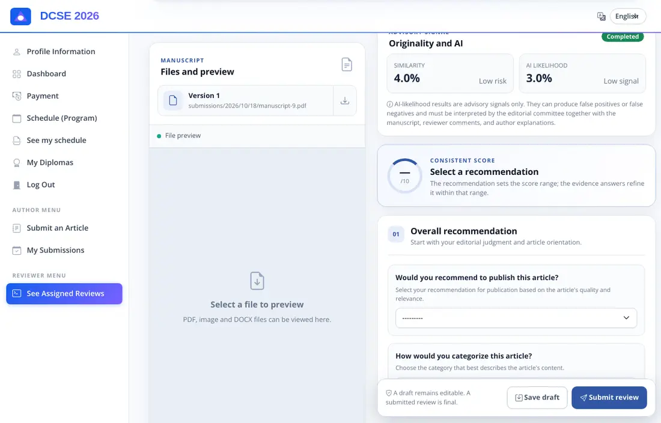Click the consistent score circular gauge

click(404, 175)
